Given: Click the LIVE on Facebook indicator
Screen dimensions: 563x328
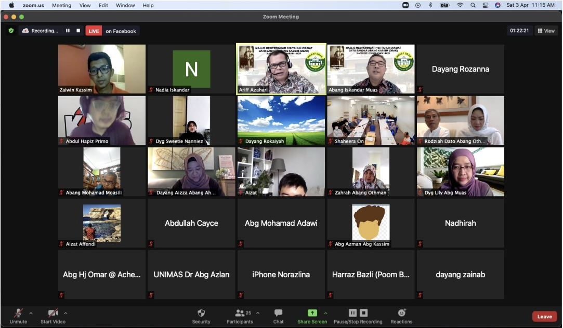Looking at the screenshot, I should pyautogui.click(x=112, y=31).
